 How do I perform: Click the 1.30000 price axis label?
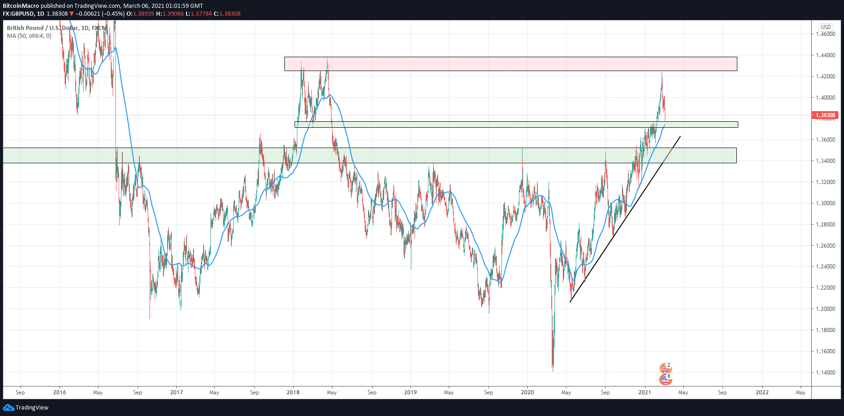click(826, 203)
